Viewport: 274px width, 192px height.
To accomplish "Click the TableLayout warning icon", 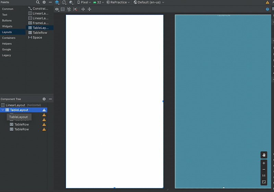I will [44, 110].
